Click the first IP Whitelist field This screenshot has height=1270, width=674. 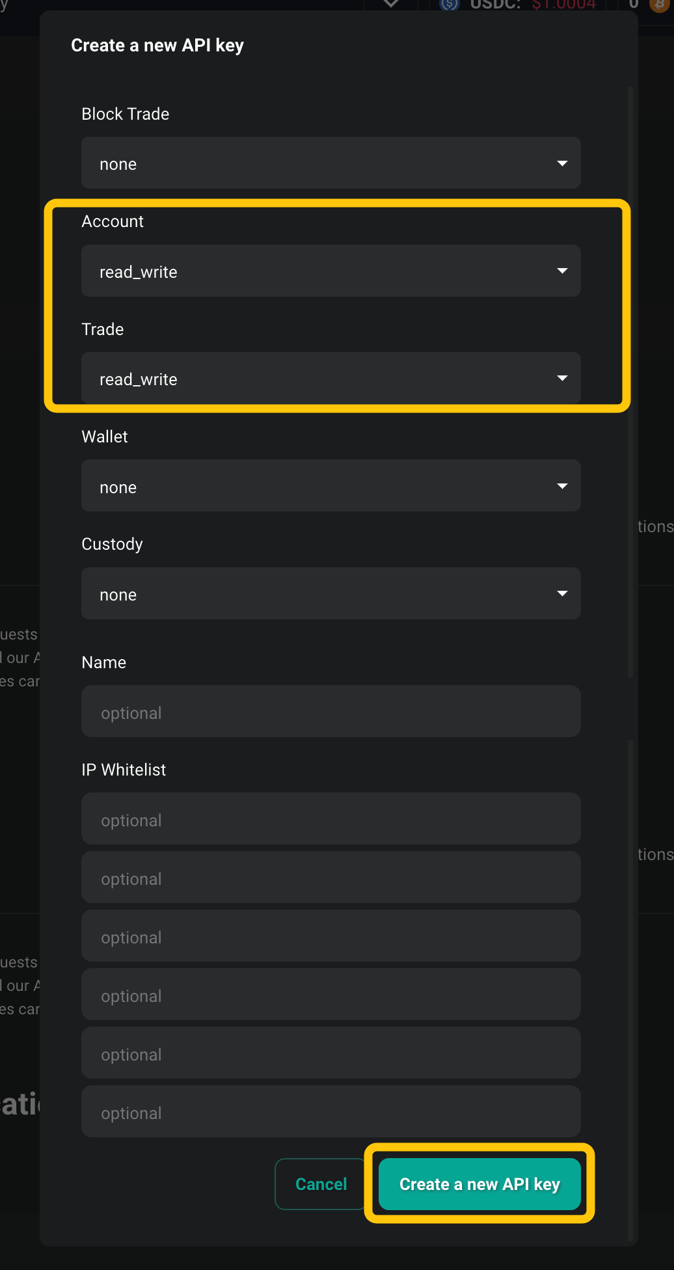(x=330, y=819)
